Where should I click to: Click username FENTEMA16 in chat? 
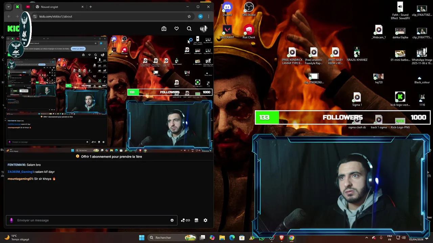pos(17,165)
